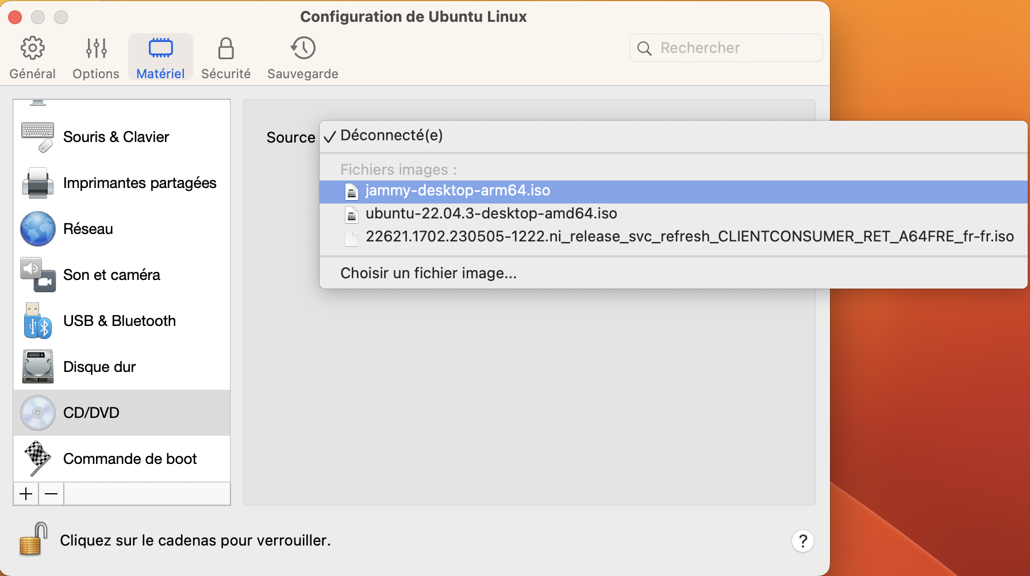Select Commande de boot label

point(130,459)
